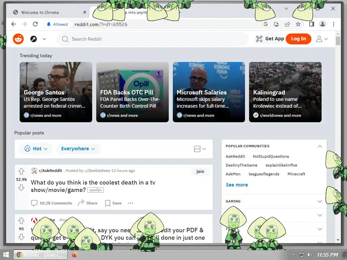Open the George Santos trending card
The width and height of the screenshot is (347, 260).
pos(56,92)
